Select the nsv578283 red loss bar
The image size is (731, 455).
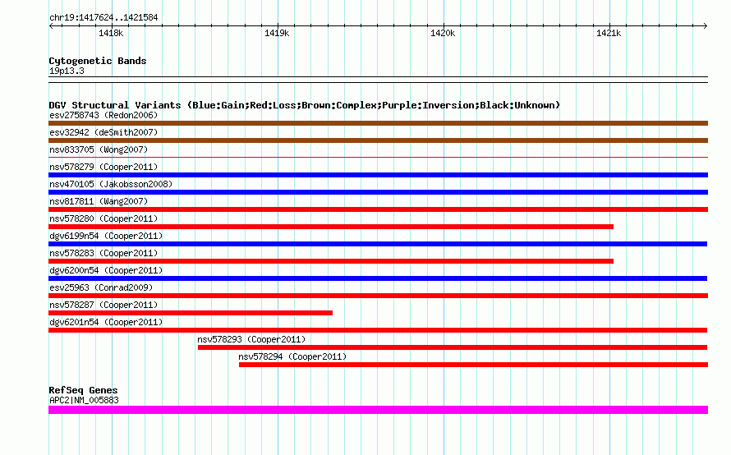coord(331,261)
